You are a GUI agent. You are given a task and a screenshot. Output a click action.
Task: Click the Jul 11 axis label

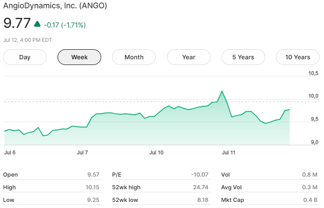coord(229,153)
